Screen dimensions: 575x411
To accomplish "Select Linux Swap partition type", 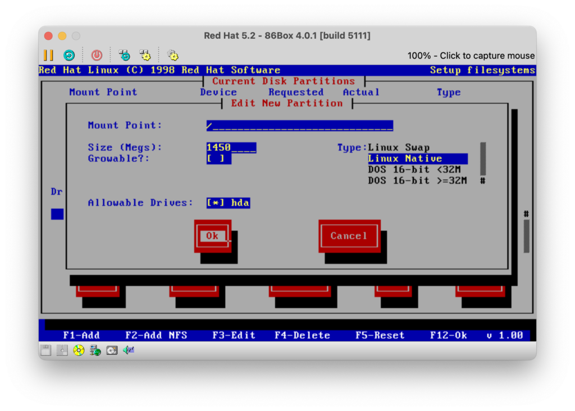I will [399, 148].
